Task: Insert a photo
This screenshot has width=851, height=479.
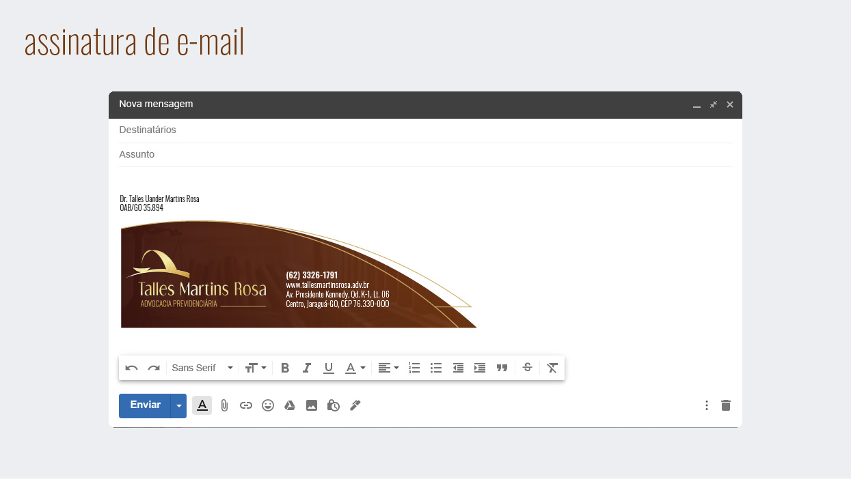Action: coord(312,405)
